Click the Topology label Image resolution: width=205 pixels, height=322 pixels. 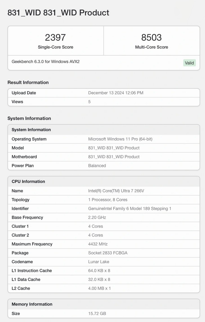tap(21, 200)
